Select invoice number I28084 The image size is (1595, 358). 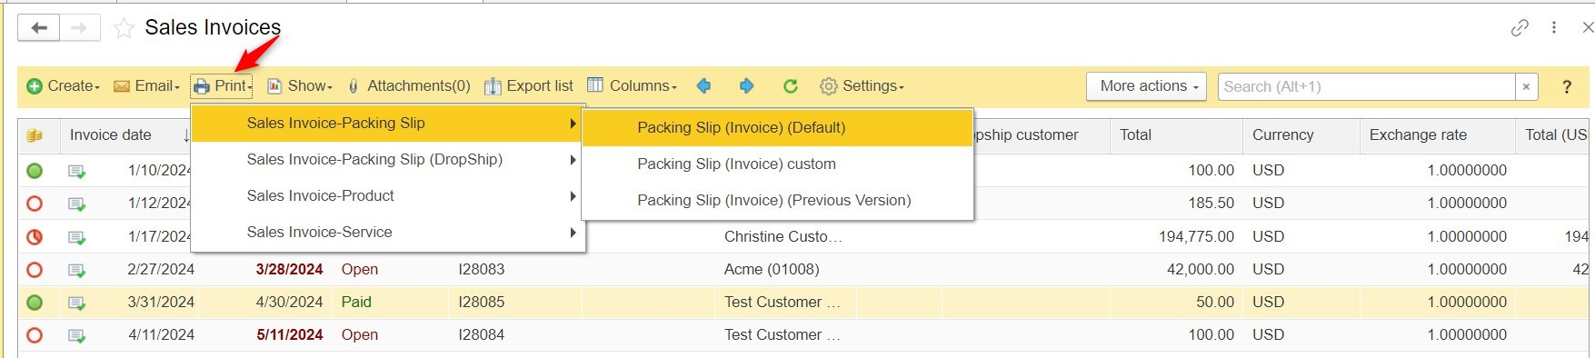pyautogui.click(x=481, y=335)
